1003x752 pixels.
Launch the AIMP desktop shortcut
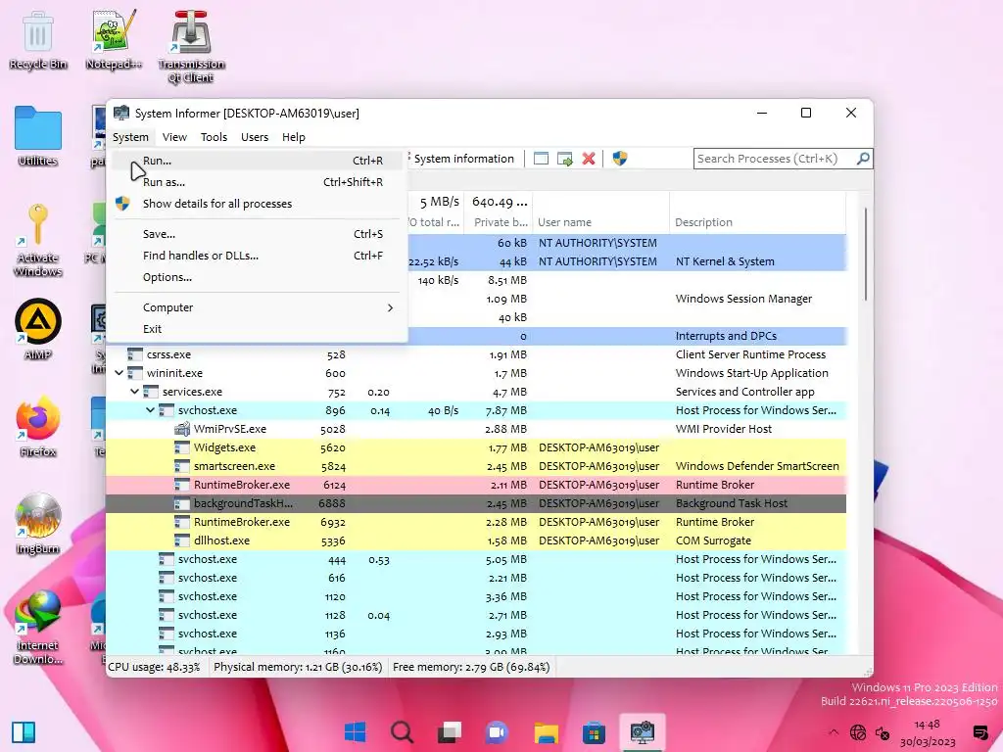point(38,329)
